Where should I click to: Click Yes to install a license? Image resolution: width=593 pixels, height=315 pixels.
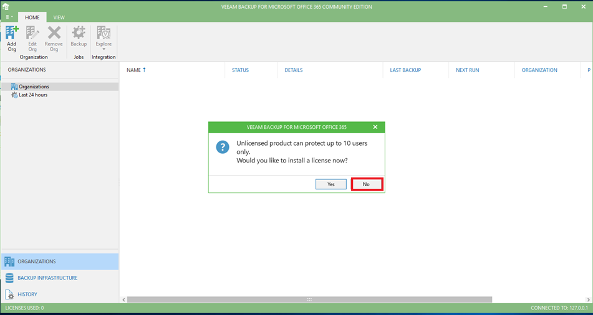pos(331,184)
